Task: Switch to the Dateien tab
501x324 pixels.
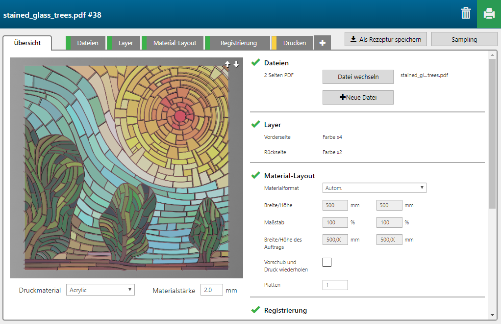Action: pyautogui.click(x=88, y=43)
